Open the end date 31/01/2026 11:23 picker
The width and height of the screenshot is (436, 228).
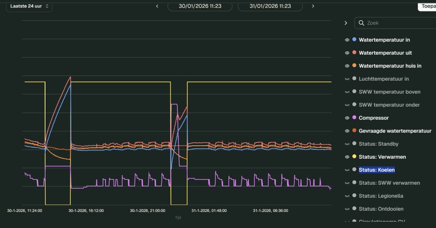[x=270, y=6]
